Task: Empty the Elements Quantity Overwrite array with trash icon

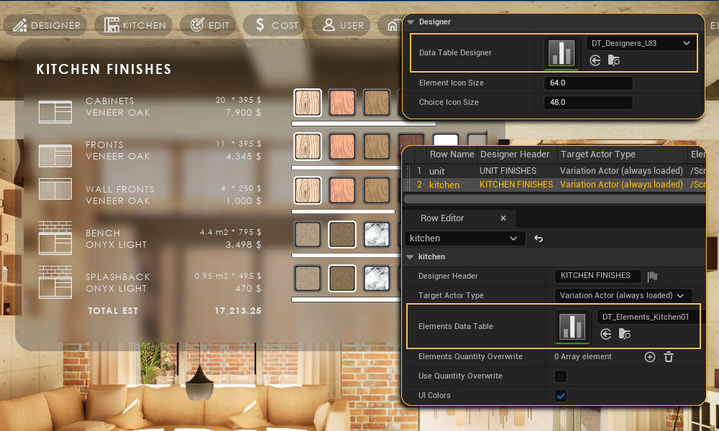Action: pyautogui.click(x=668, y=357)
